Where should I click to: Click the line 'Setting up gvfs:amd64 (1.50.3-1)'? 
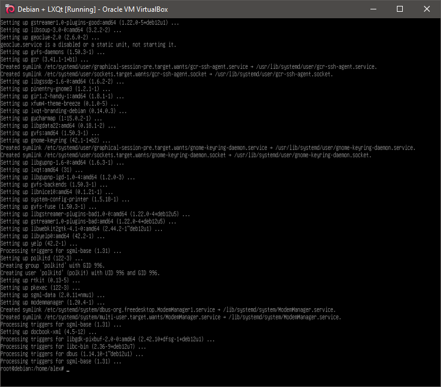(x=50, y=133)
